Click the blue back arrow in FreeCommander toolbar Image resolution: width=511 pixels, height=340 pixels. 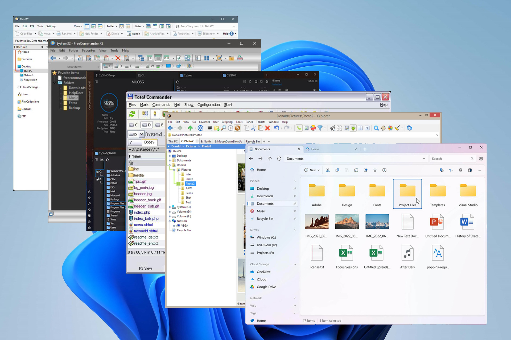click(53, 58)
